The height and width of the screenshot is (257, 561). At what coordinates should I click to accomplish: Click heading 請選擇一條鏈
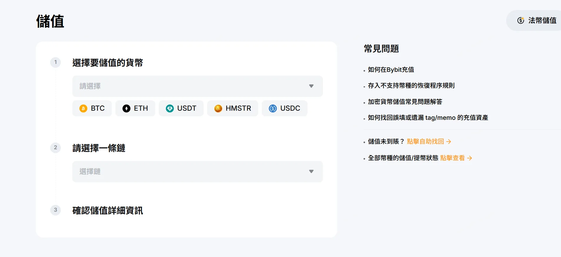click(99, 148)
